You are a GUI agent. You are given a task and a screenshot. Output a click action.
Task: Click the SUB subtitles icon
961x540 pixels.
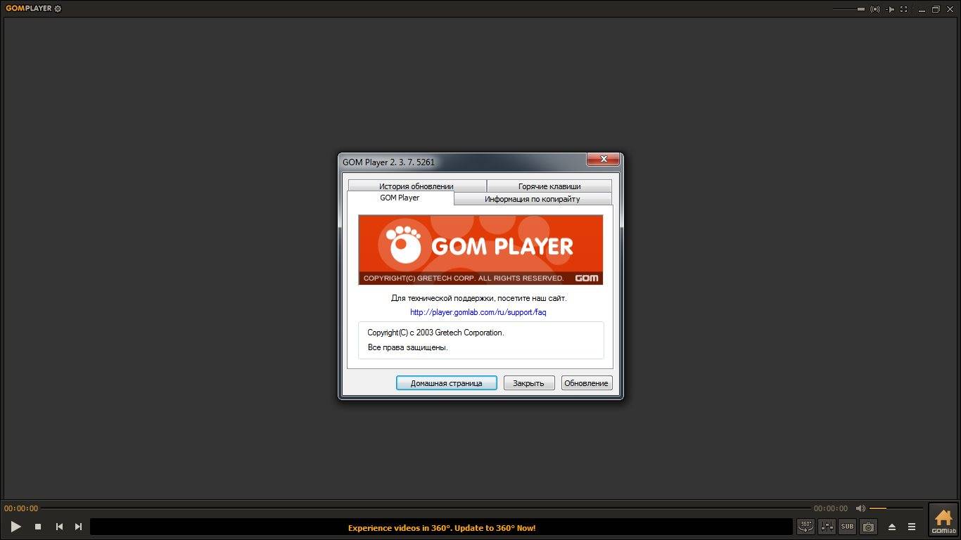tap(847, 526)
